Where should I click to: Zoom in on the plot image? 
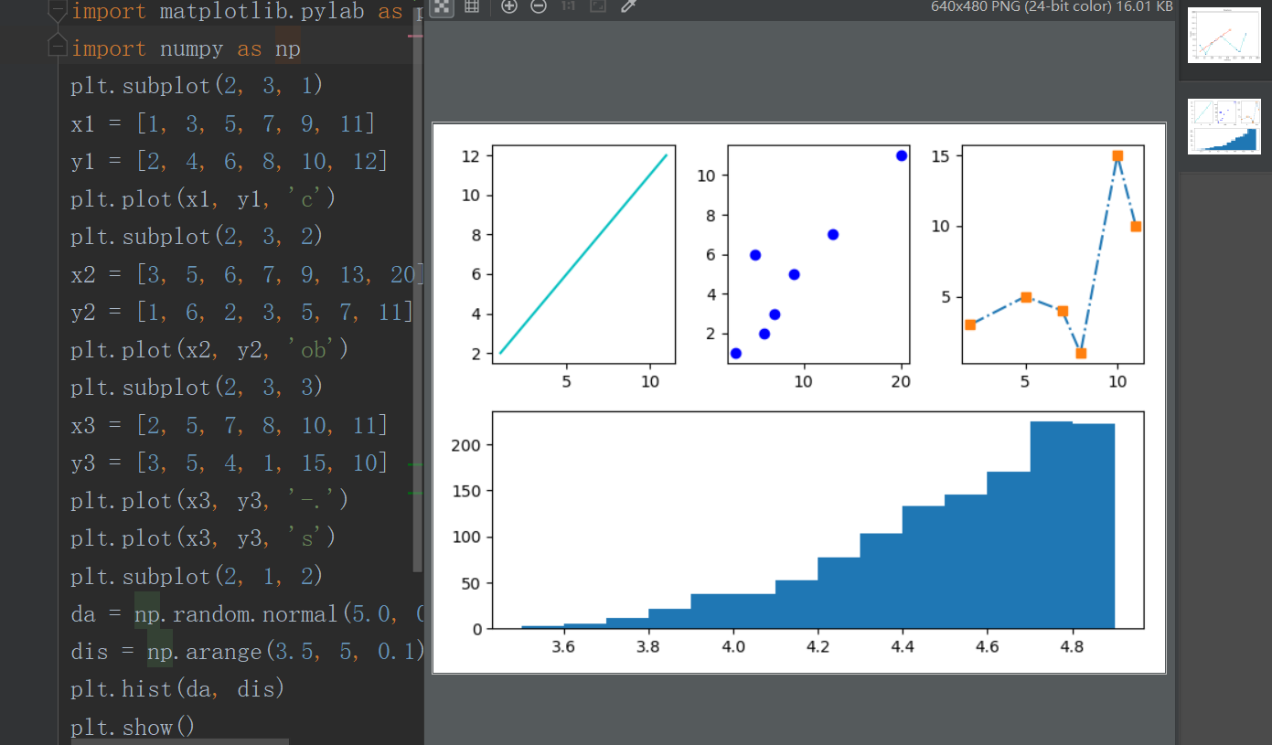(x=509, y=6)
